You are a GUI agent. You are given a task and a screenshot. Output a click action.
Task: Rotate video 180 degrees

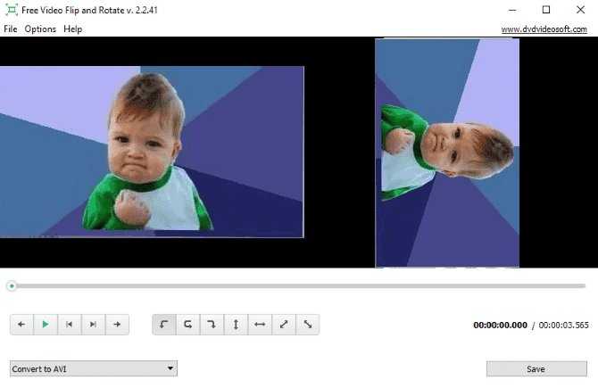tap(188, 325)
